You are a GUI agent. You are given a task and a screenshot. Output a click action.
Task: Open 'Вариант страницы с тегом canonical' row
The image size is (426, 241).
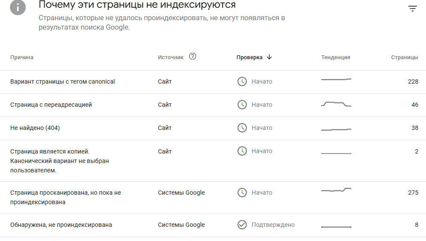pos(213,82)
